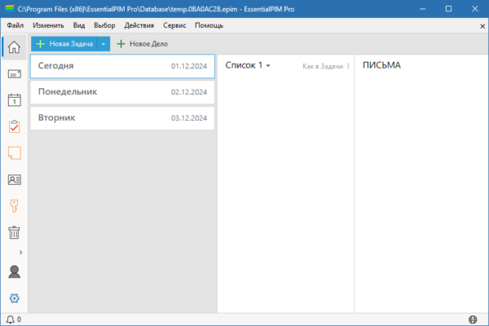This screenshot has height=326, width=489.
Task: Open the Помощь menu
Action: [209, 25]
